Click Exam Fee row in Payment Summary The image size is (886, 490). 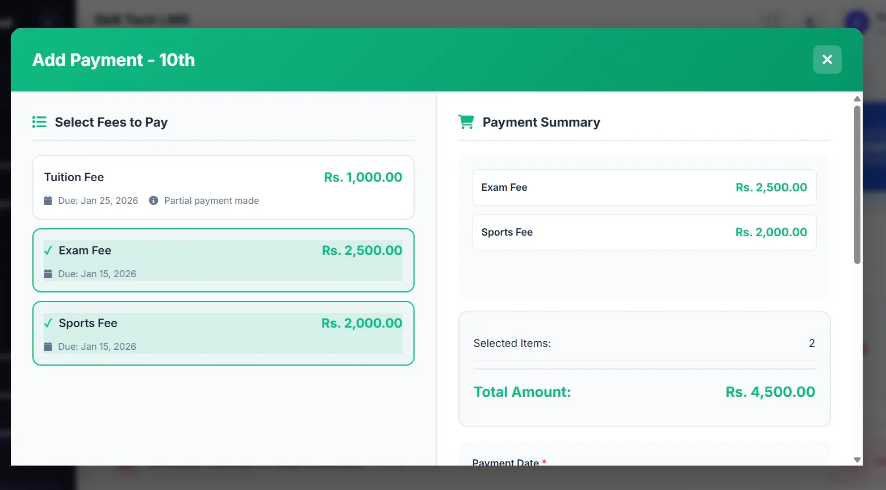point(644,187)
